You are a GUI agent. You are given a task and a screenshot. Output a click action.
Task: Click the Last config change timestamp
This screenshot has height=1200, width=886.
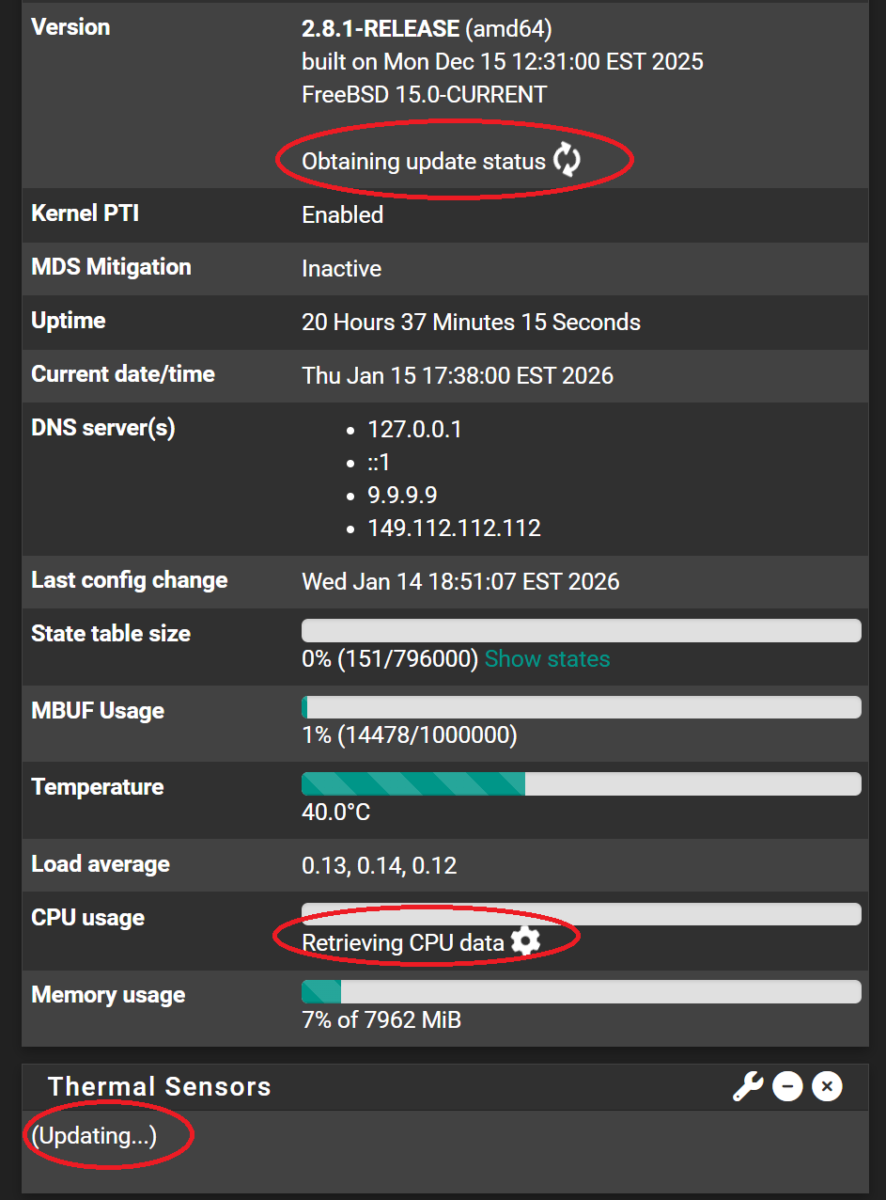pyautogui.click(x=460, y=581)
